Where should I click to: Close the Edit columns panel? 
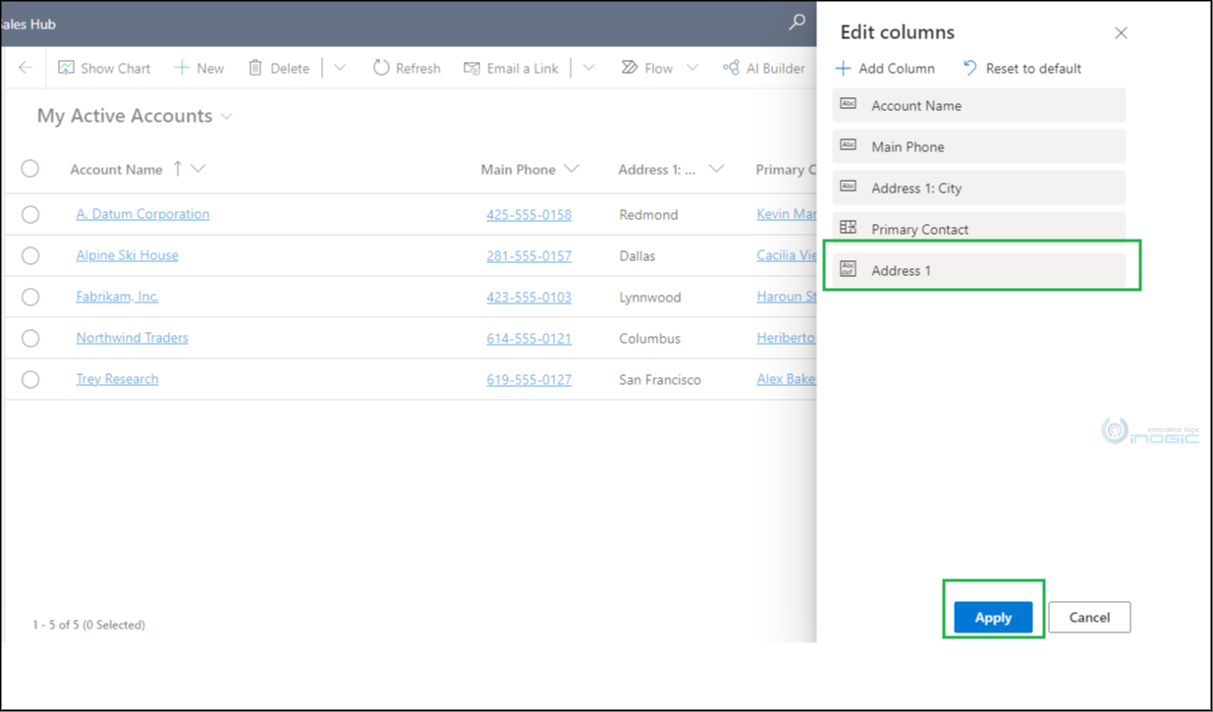coord(1121,32)
